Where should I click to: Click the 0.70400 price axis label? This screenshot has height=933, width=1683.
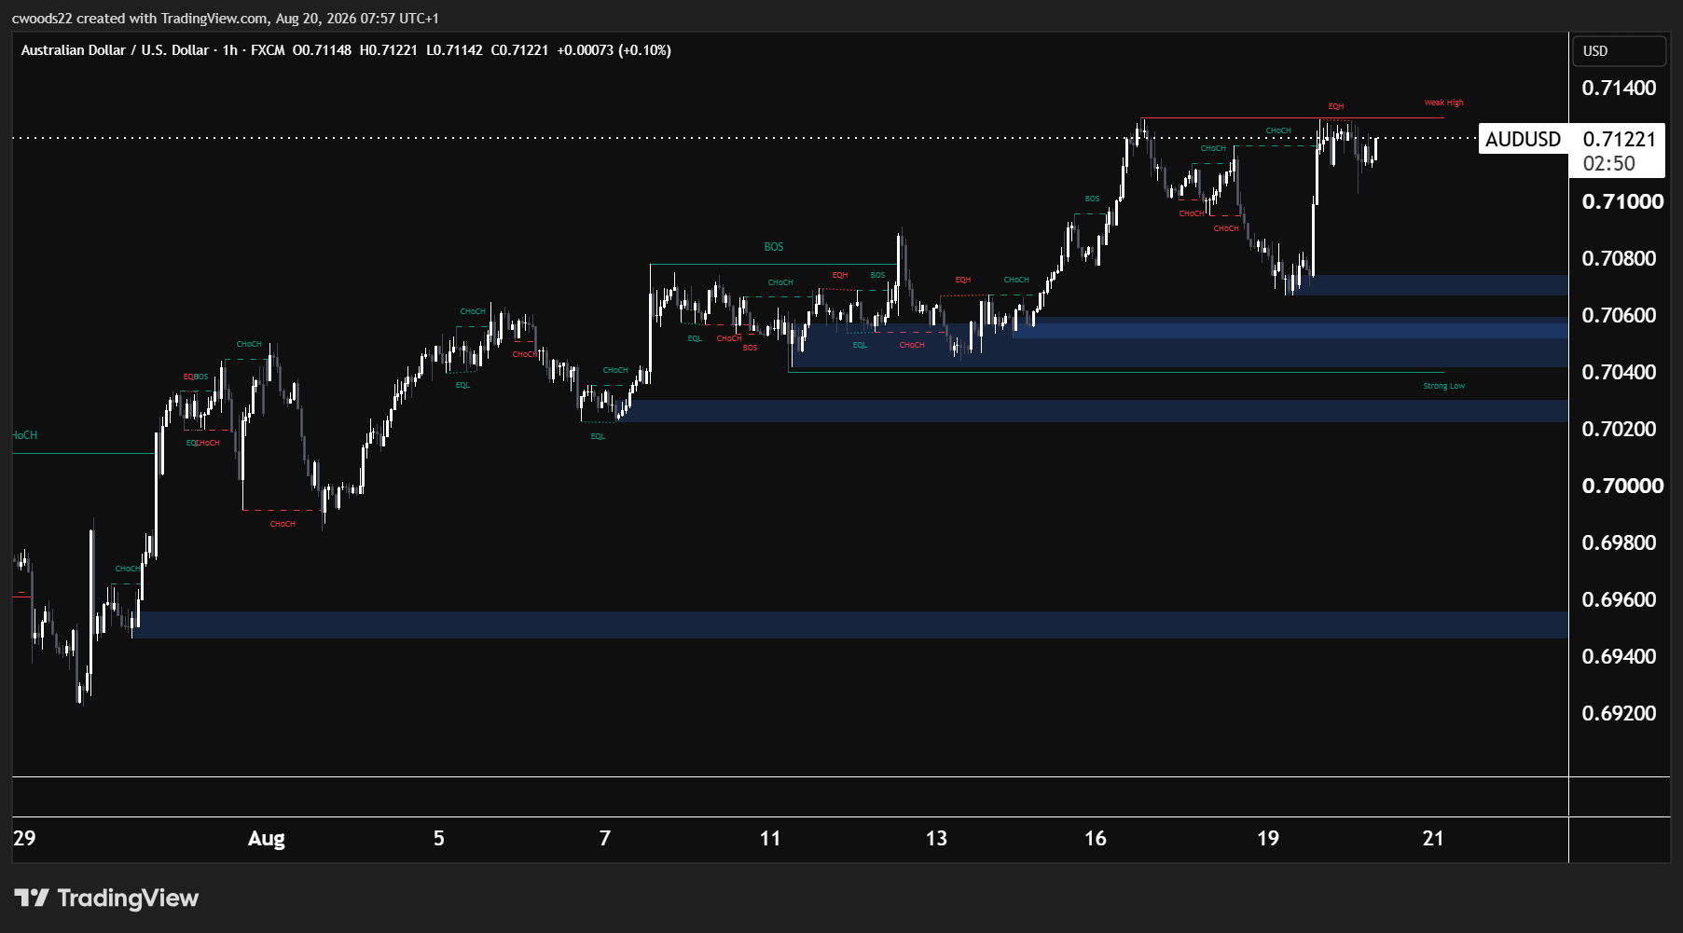[x=1620, y=373]
